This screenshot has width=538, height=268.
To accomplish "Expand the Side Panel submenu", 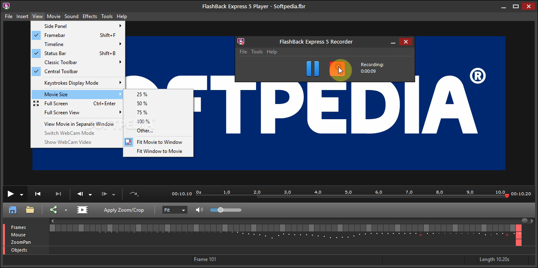I will point(78,26).
